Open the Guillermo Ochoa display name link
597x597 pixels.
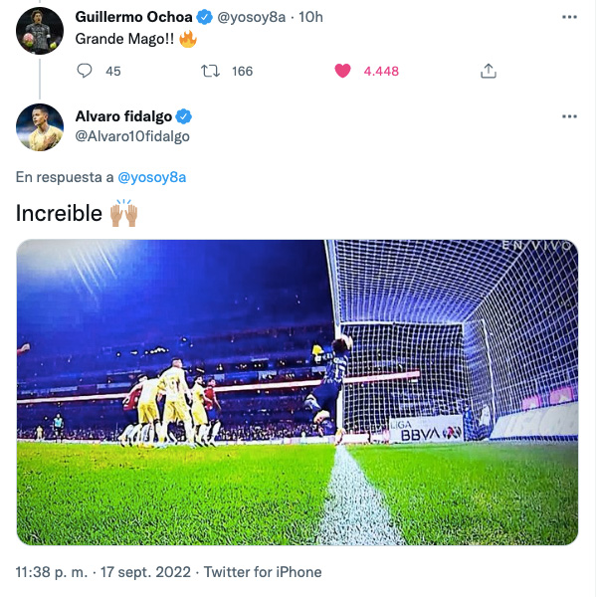133,18
